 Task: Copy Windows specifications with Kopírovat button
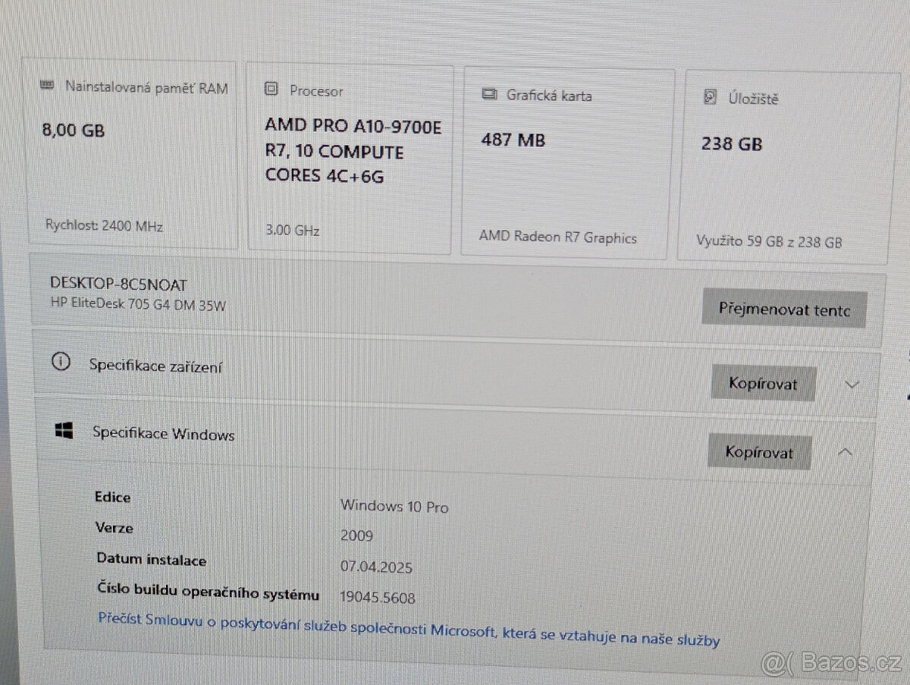(x=759, y=452)
